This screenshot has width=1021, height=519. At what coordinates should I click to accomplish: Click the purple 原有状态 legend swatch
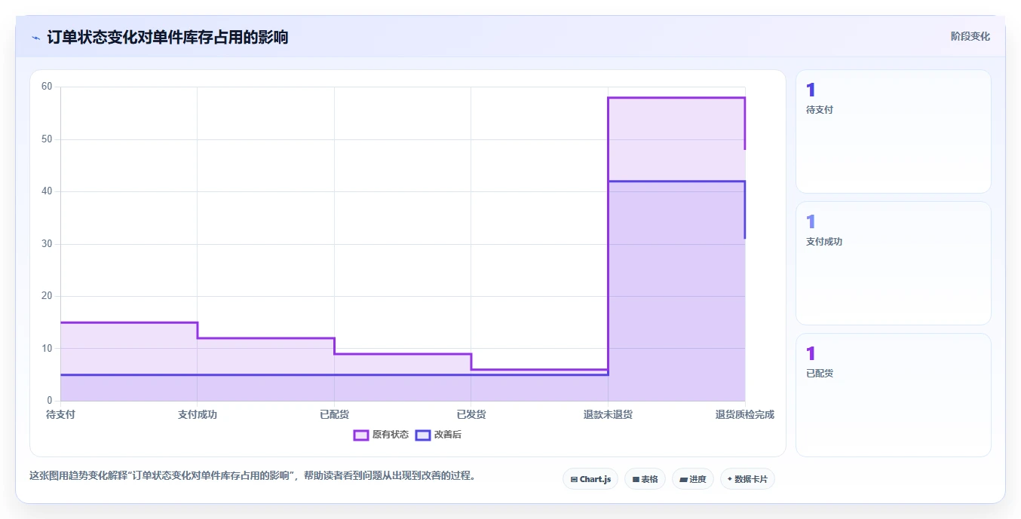click(361, 435)
